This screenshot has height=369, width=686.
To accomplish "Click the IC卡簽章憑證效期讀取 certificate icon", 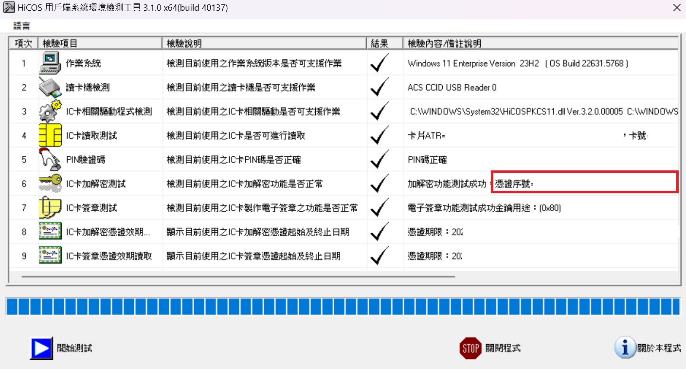I will tap(50, 256).
